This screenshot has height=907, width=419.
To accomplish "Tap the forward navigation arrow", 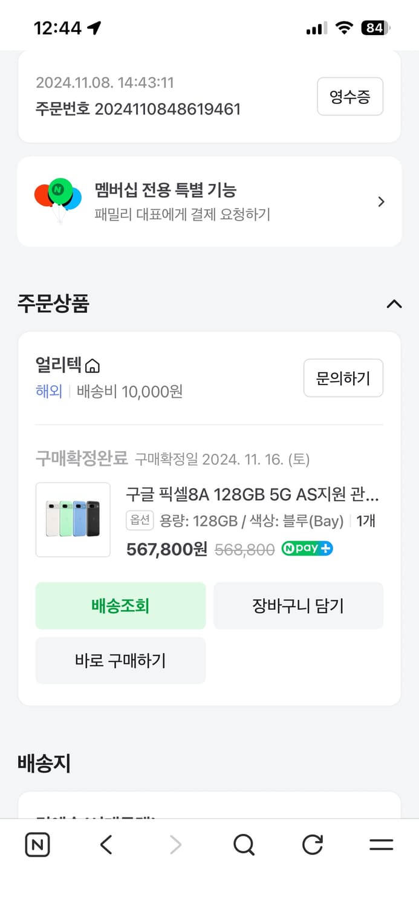I will (175, 845).
